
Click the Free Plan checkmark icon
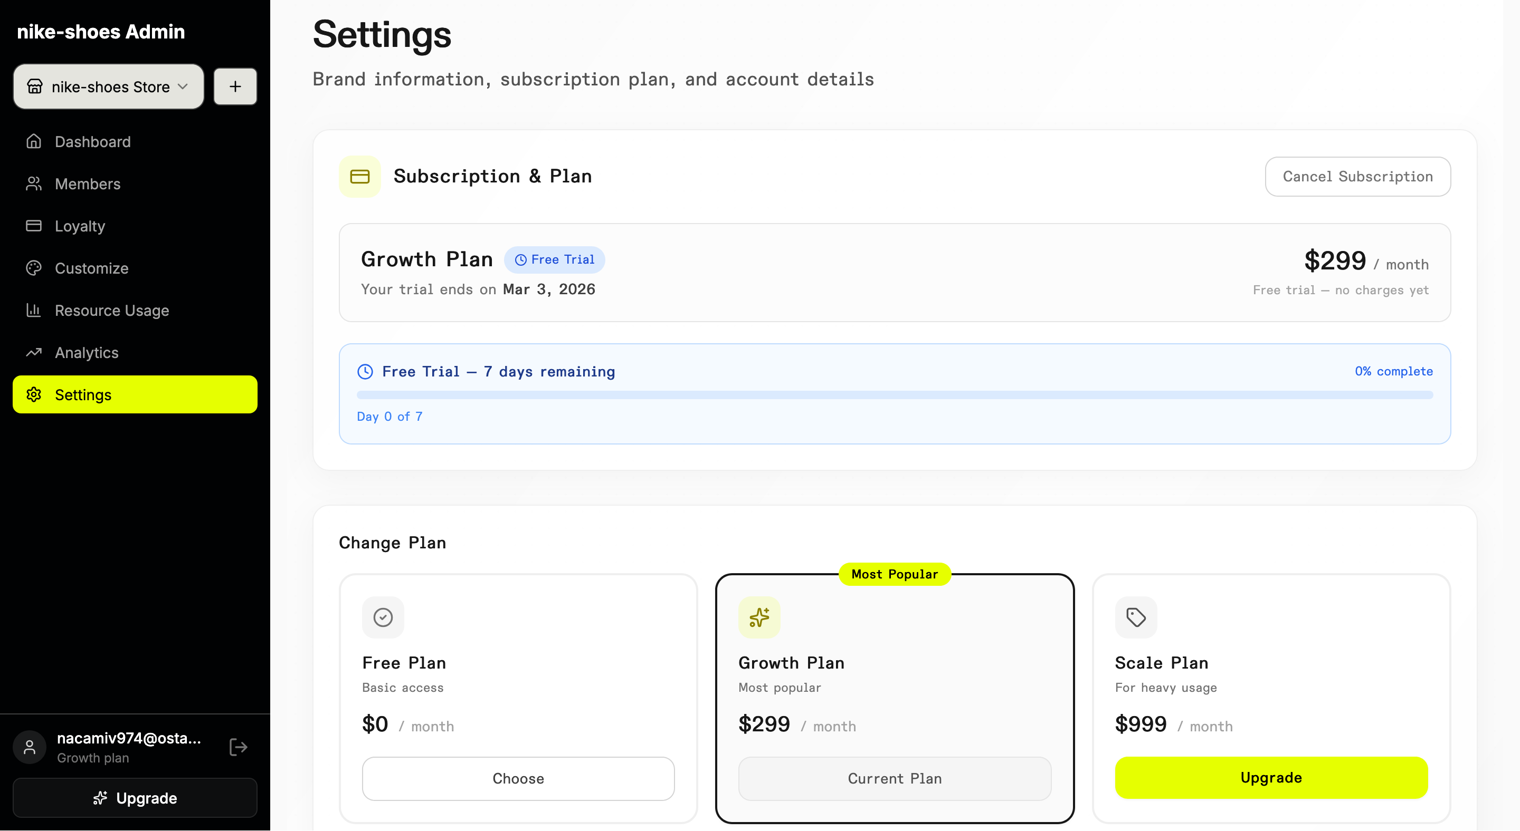pos(383,617)
